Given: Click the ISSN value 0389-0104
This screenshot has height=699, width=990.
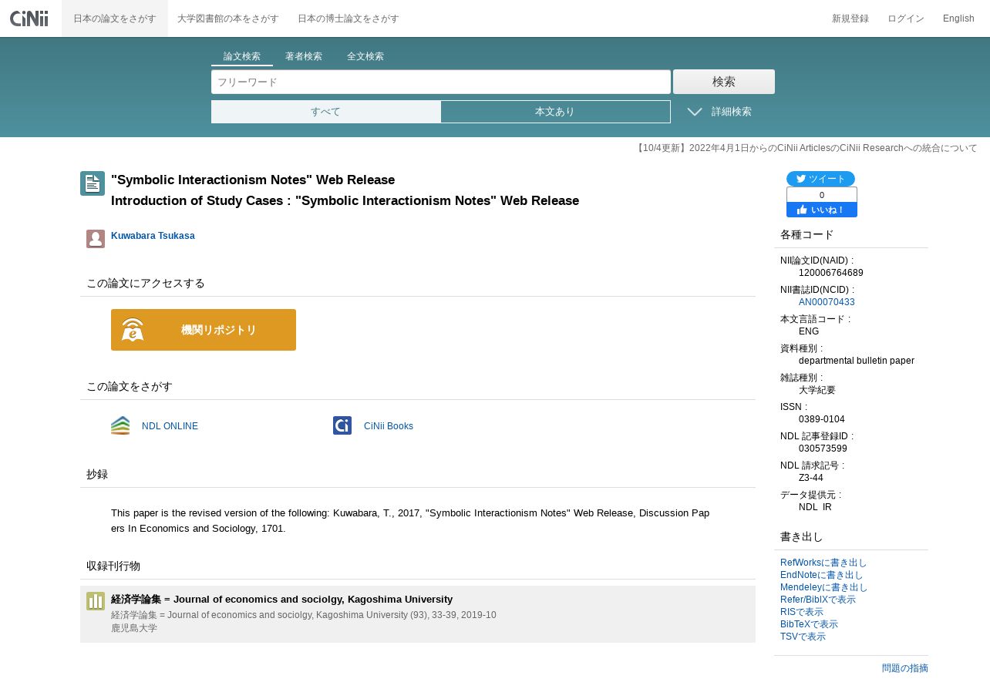Looking at the screenshot, I should [x=822, y=419].
